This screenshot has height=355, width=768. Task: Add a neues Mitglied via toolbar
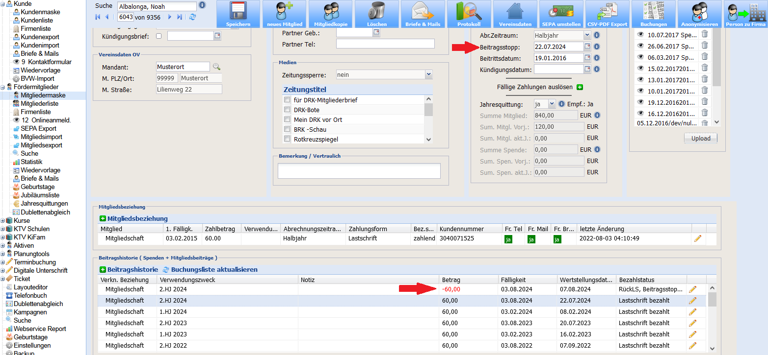click(284, 14)
